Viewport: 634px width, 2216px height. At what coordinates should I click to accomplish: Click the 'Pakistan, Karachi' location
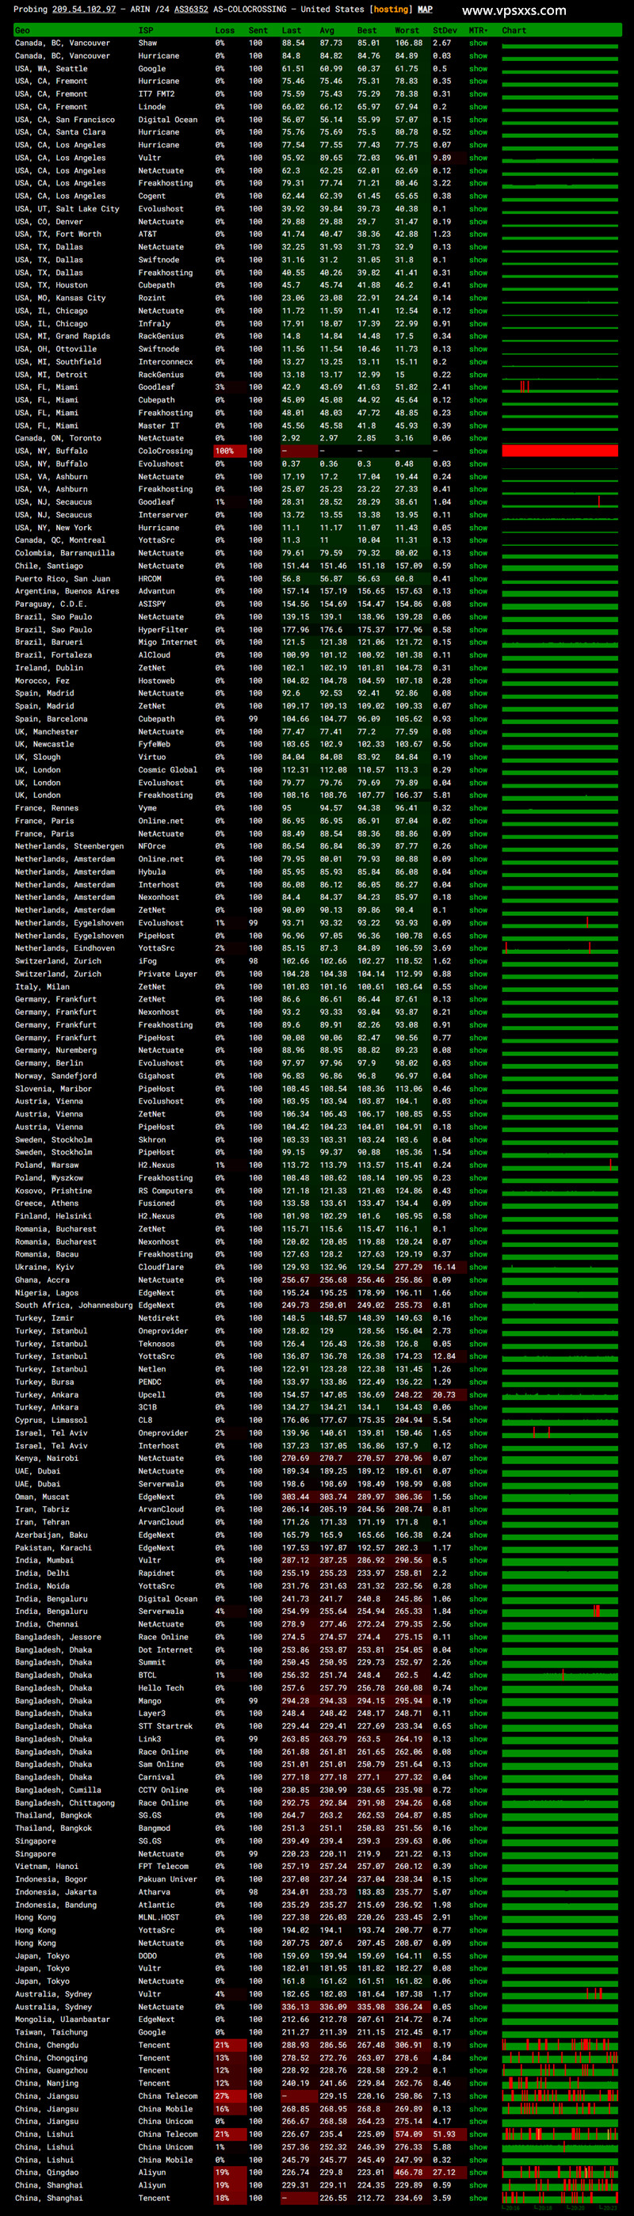pyautogui.click(x=53, y=1547)
